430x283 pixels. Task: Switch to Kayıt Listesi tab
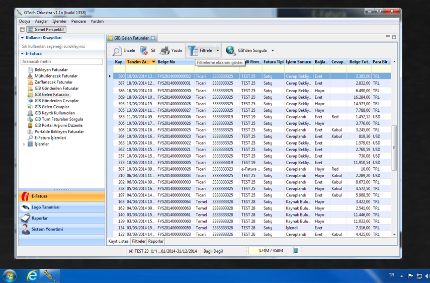(119, 241)
